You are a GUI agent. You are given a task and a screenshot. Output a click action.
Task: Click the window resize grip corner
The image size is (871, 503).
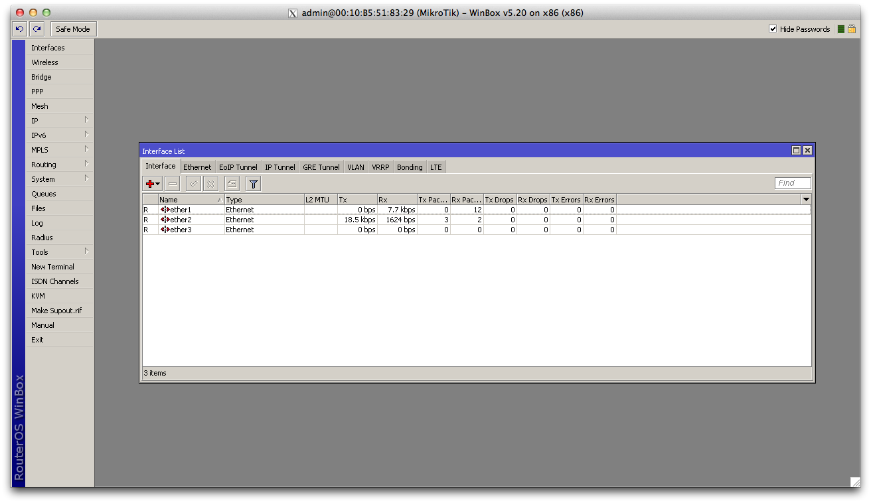(854, 482)
